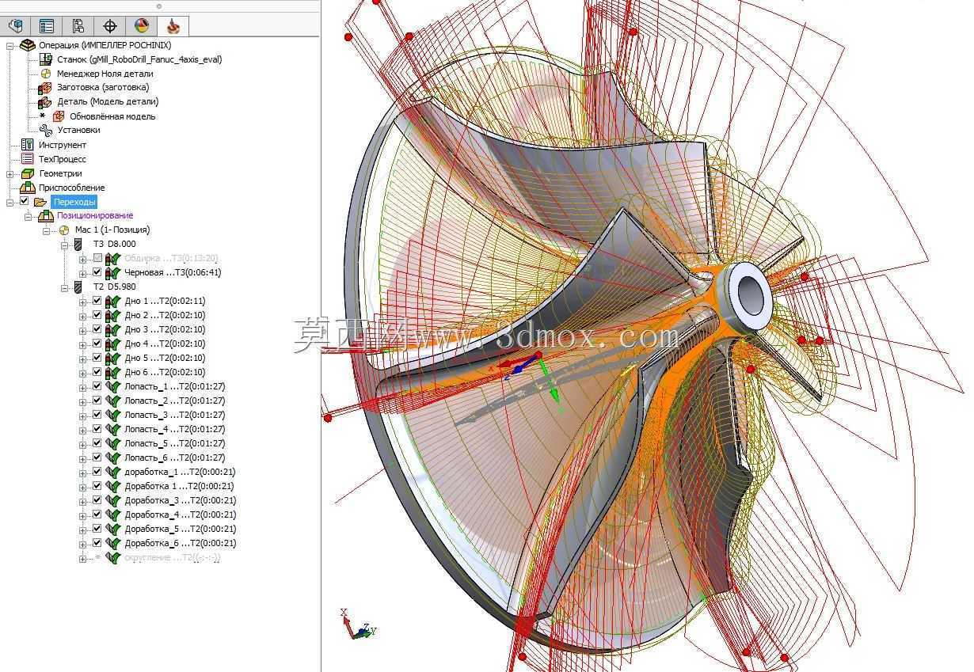Collapse the T2 D5.980 tool node
Image resolution: width=974 pixels, height=672 pixels.
tap(65, 287)
